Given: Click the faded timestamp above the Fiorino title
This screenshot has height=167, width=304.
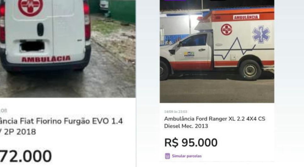Looking at the screenshot, I should click(3, 110).
